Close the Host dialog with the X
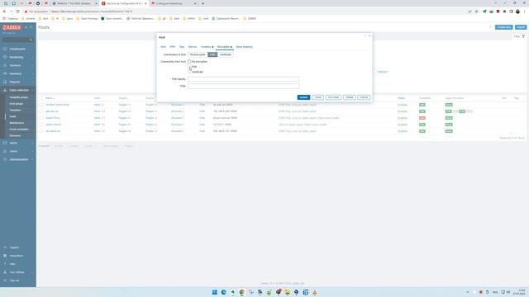 click(x=369, y=35)
